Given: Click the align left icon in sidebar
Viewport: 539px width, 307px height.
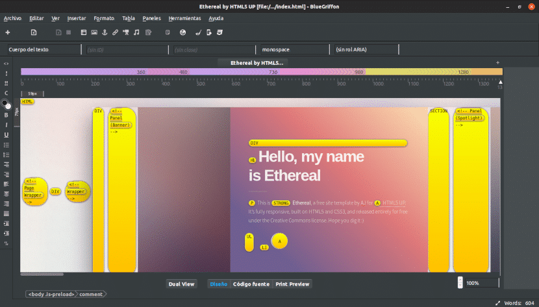Looking at the screenshot, I should [x=6, y=184].
